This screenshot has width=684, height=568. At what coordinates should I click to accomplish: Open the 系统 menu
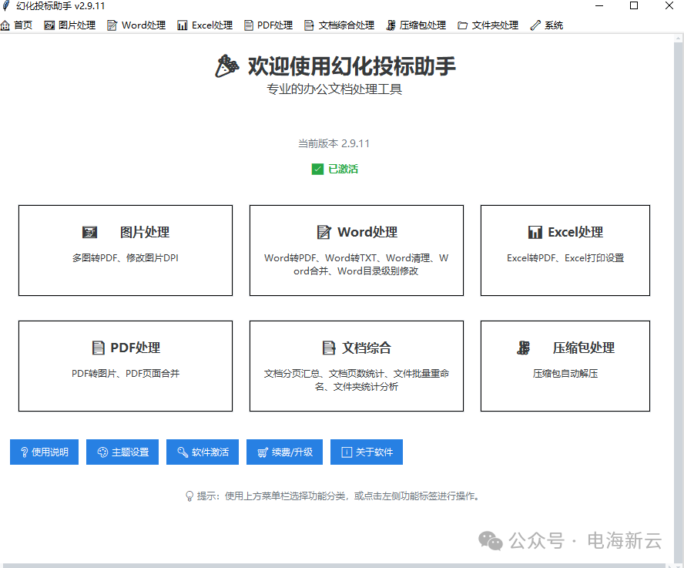547,25
